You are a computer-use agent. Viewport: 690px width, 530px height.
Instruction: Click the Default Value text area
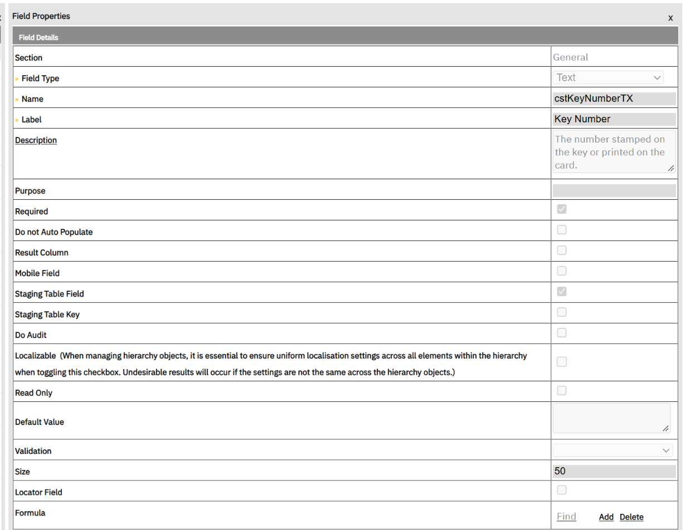pos(611,418)
